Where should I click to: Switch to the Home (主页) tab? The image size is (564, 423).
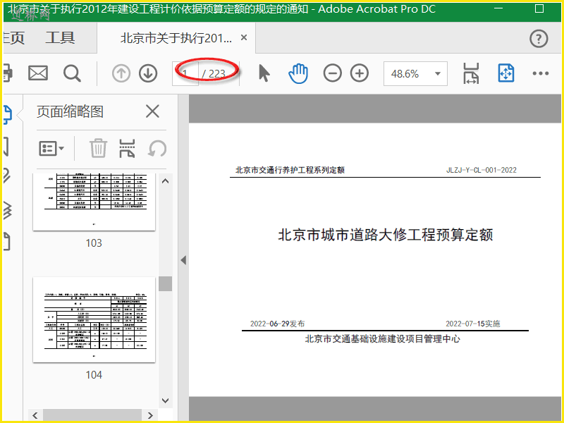(13, 38)
